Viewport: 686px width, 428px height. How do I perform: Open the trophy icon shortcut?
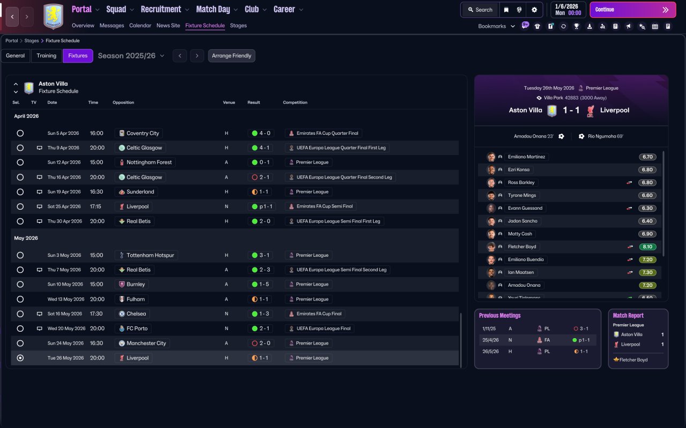pos(576,26)
